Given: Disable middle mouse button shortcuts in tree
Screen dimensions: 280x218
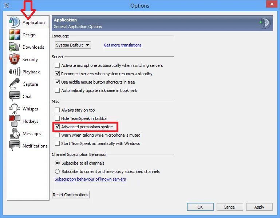Looking at the screenshot, I should 57,82.
